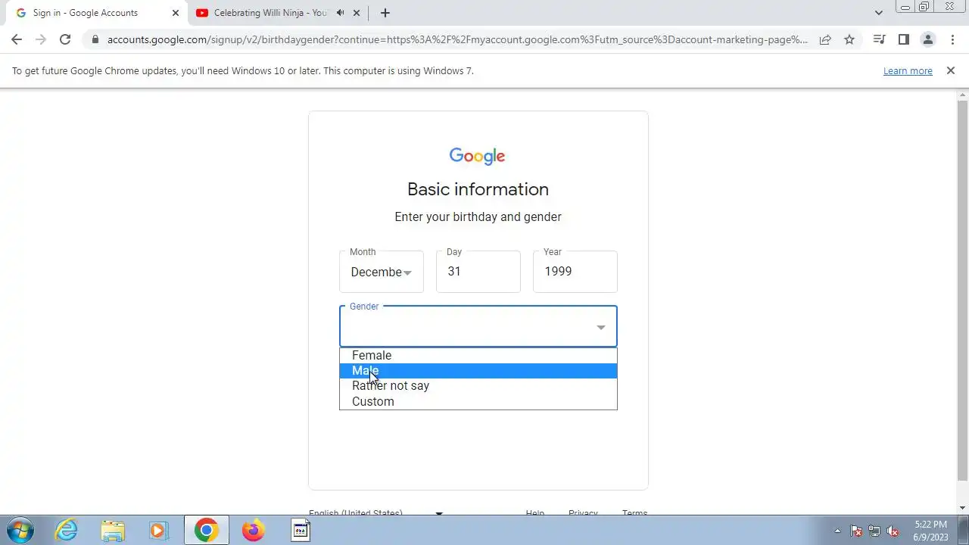The width and height of the screenshot is (969, 545).
Task: Close the Sign in - Google Accounts tab
Action: 175,13
